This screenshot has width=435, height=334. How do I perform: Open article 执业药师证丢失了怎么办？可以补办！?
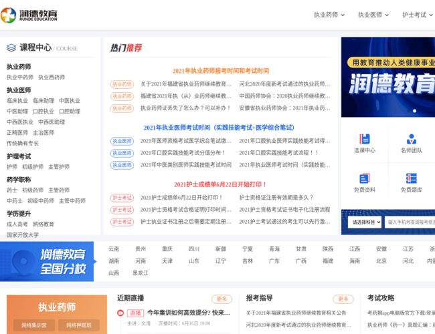[185, 108]
